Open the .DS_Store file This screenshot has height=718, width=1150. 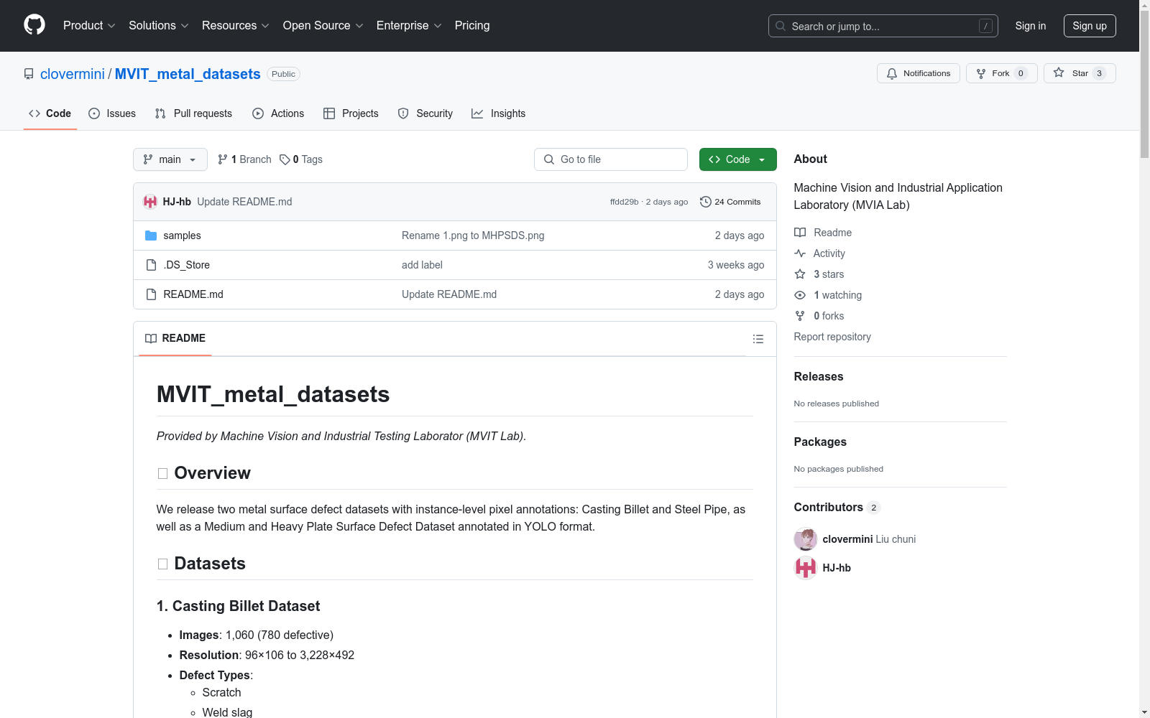pos(187,265)
